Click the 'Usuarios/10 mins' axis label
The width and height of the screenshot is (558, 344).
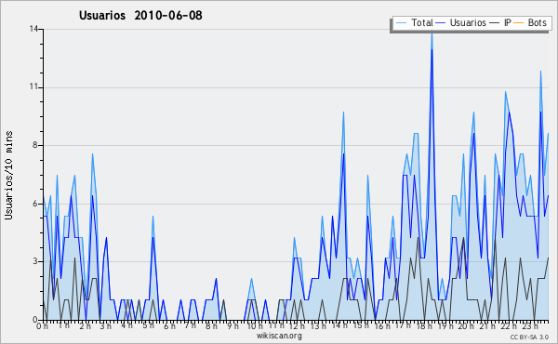coord(8,176)
